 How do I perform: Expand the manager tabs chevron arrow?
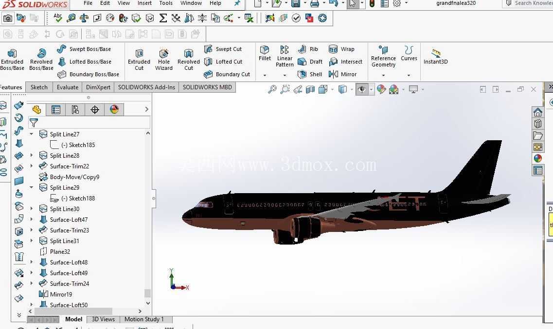147,110
